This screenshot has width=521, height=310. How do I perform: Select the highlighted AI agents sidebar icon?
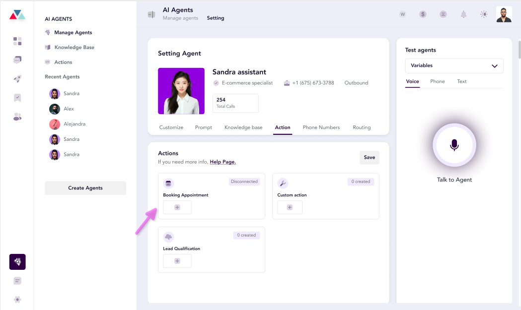17,262
